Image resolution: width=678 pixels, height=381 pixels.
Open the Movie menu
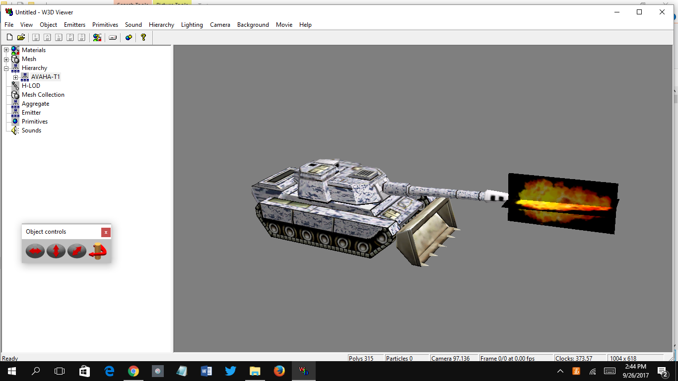284,25
